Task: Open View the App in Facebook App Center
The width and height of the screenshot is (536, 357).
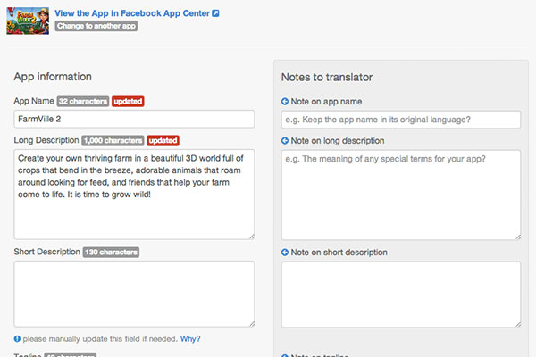Action: tap(132, 13)
